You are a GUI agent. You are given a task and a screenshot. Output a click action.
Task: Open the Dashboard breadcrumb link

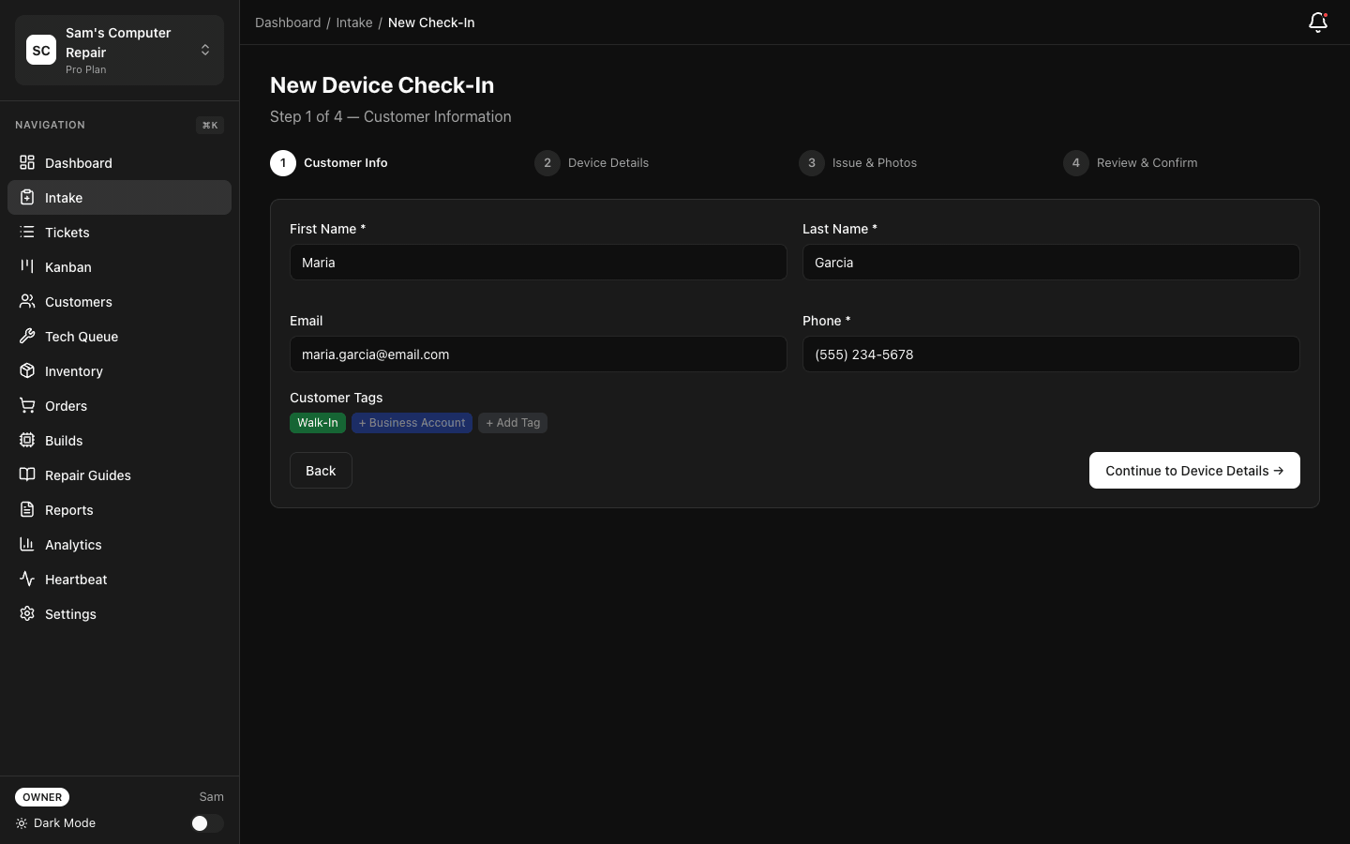click(288, 23)
